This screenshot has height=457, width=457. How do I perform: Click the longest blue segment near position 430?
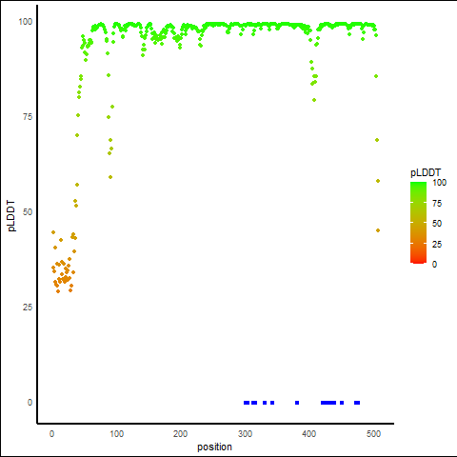(x=328, y=403)
